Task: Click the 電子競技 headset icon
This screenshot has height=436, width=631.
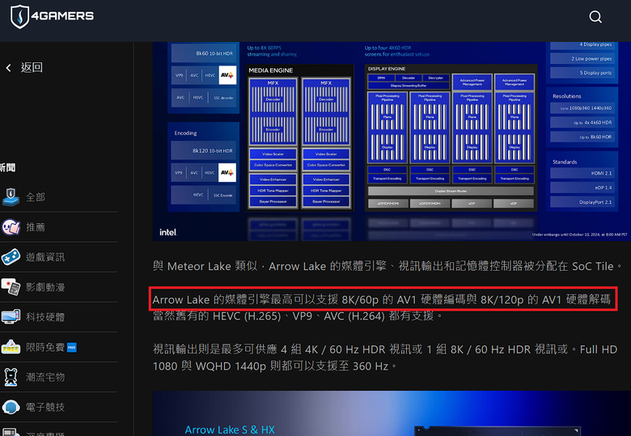Action: coord(11,407)
